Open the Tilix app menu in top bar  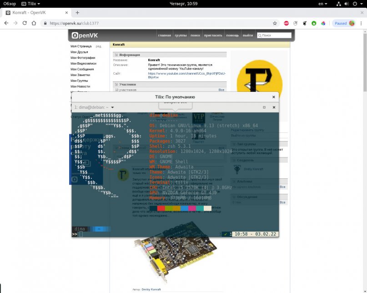click(x=30, y=4)
